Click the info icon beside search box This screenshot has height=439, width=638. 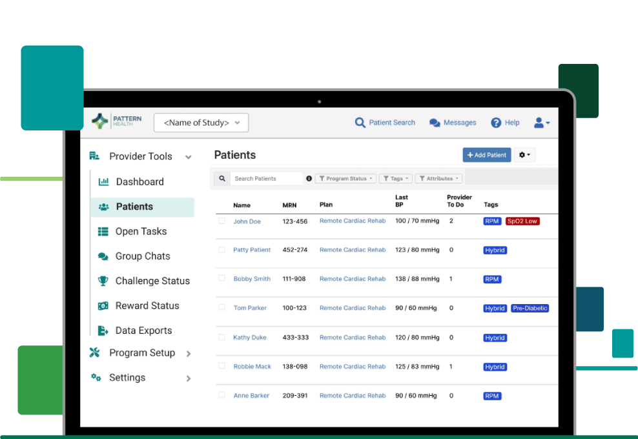[309, 179]
